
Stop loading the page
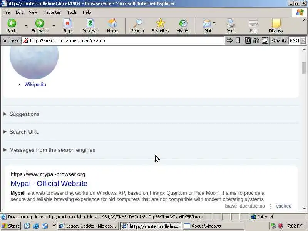[x=67, y=26]
